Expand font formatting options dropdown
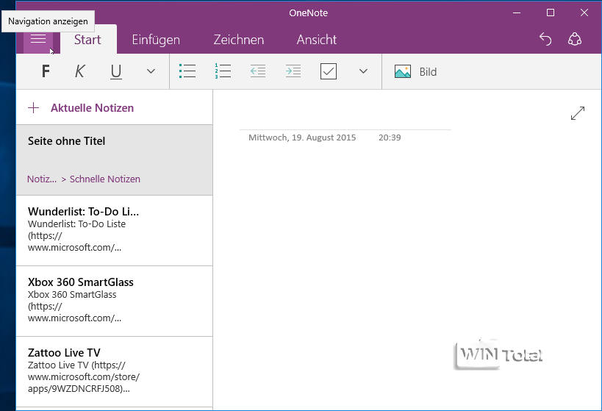Screen dimensions: 602x411 pos(151,71)
